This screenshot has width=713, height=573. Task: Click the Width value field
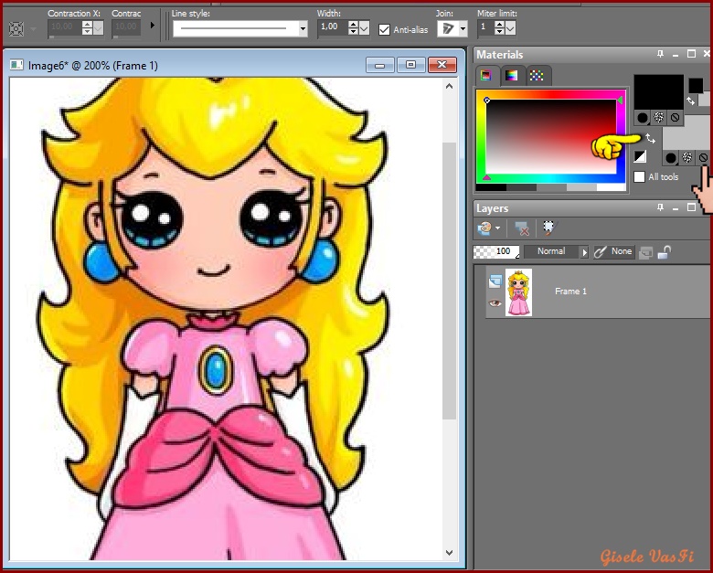333,27
